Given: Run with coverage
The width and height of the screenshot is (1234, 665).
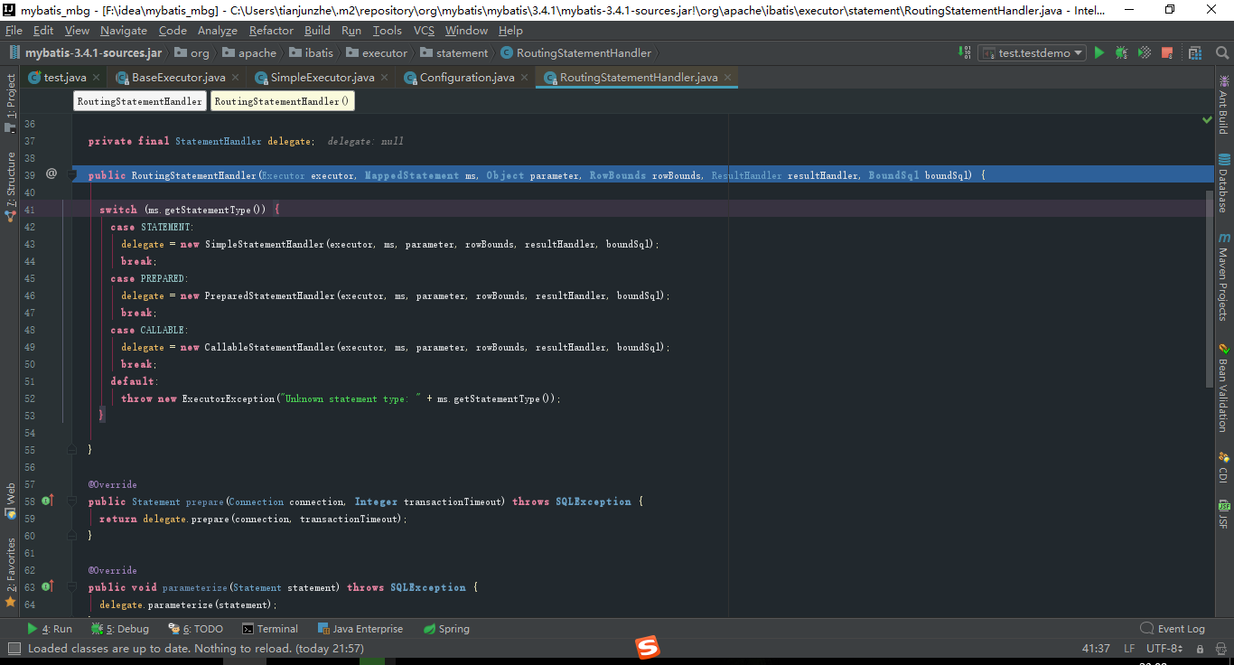Looking at the screenshot, I should point(1144,52).
